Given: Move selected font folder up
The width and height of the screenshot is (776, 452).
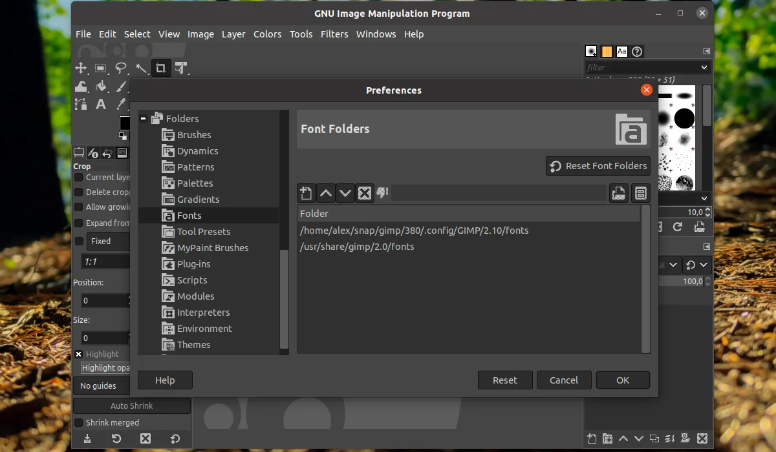Looking at the screenshot, I should point(326,192).
